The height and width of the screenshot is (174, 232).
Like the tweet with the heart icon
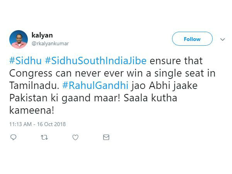pyautogui.click(x=75, y=137)
